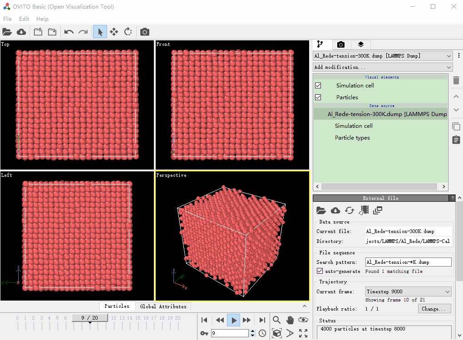Click the render active viewport camera icon
Image resolution: width=463 pixels, height=340 pixels.
[144, 32]
